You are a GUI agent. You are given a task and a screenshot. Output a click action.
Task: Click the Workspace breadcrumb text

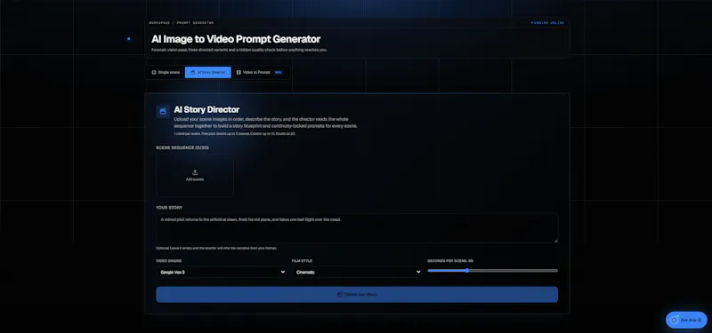(x=158, y=23)
